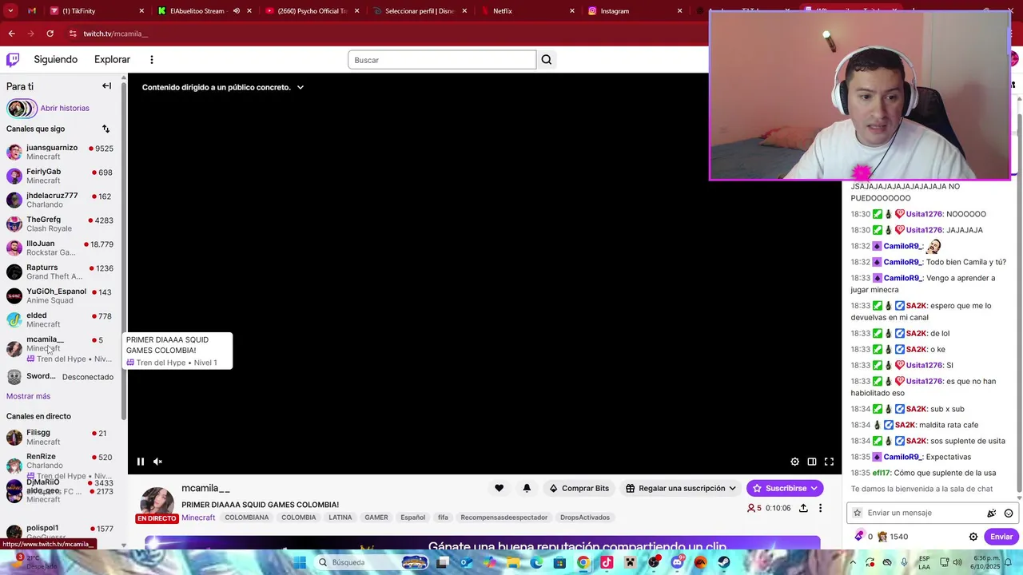This screenshot has height=575, width=1023.
Task: Sort followed channels with the arrows icon
Action: (x=105, y=129)
